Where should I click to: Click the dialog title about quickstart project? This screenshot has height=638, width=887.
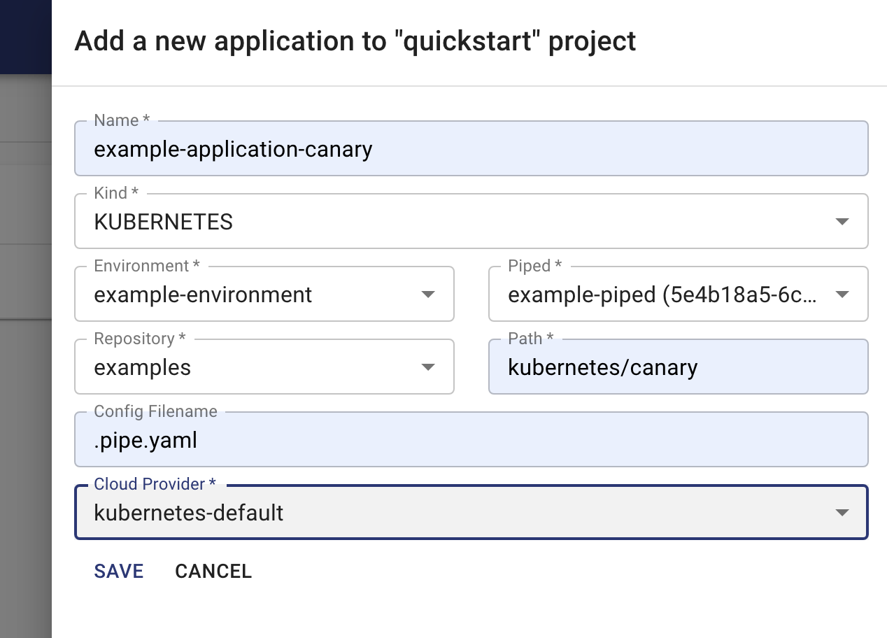coord(355,41)
